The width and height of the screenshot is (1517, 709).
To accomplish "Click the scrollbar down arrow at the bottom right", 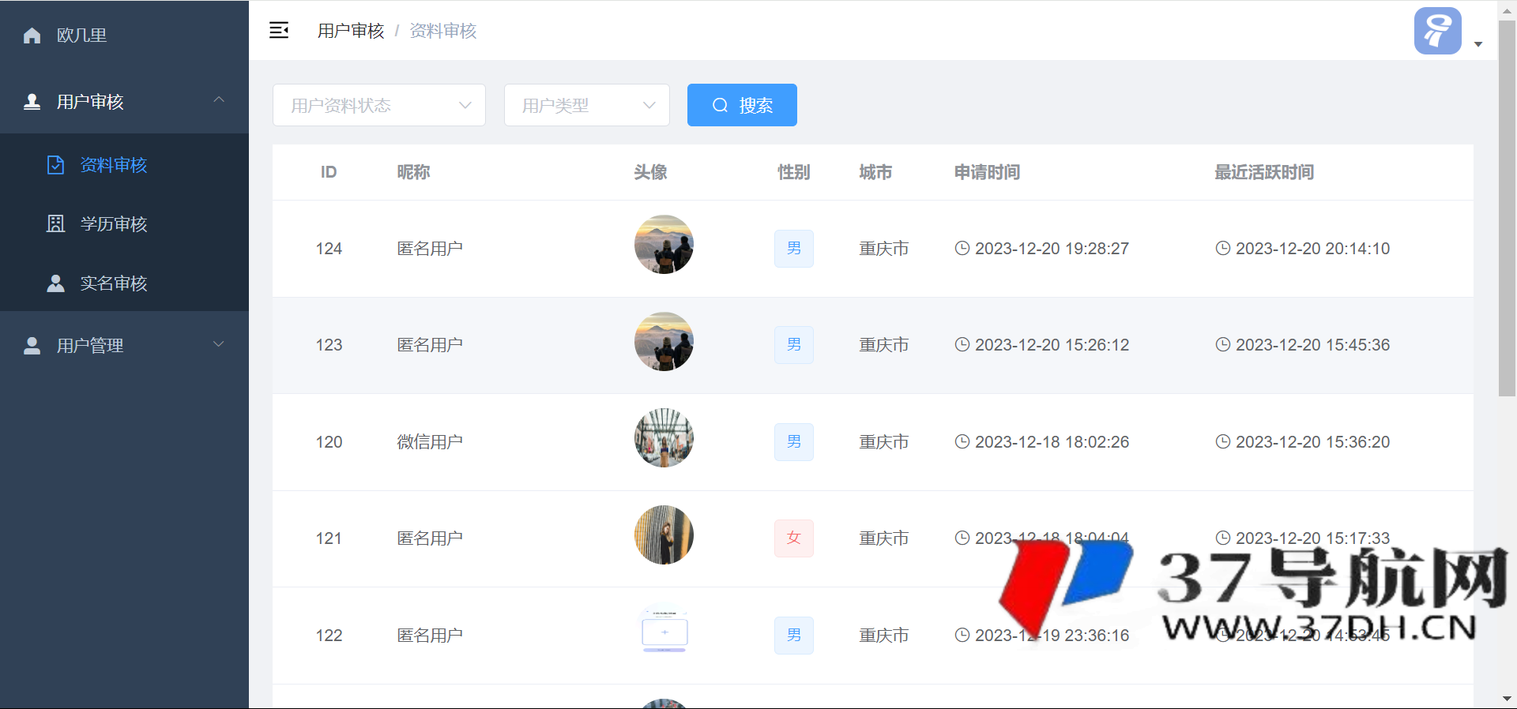I will (1507, 699).
